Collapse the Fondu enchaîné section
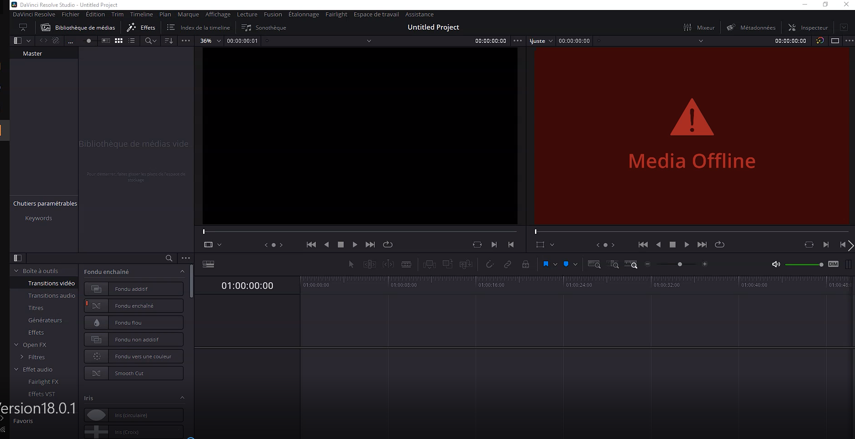The width and height of the screenshot is (855, 439). [182, 272]
